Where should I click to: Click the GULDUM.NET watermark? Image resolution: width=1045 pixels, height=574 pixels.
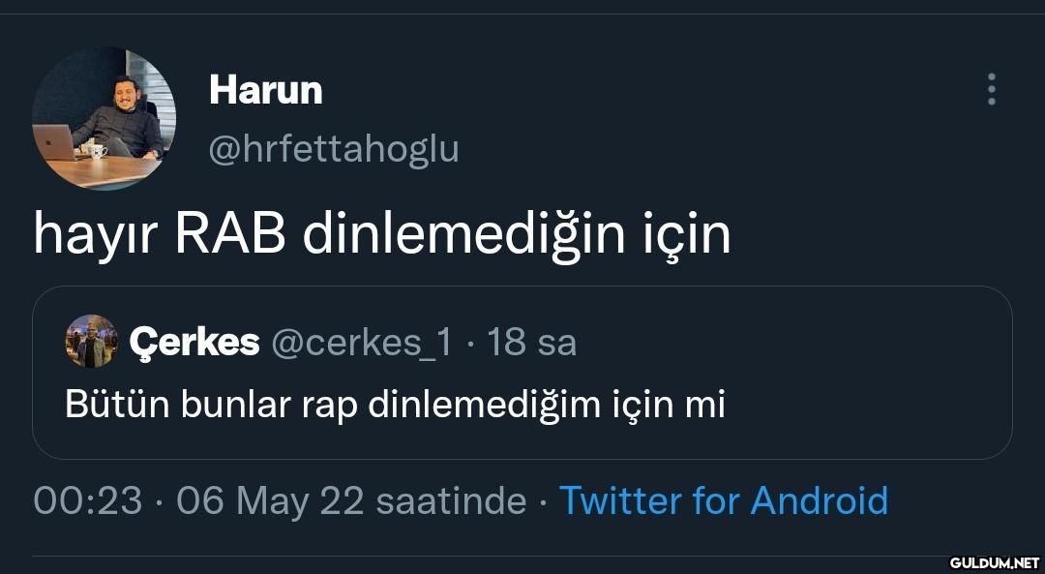click(993, 561)
